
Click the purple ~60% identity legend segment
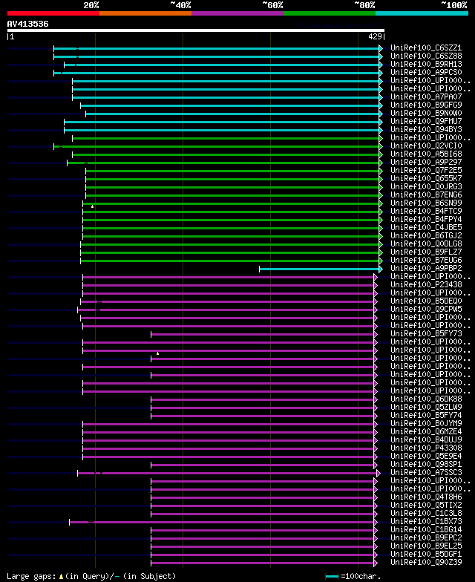pos(237,13)
